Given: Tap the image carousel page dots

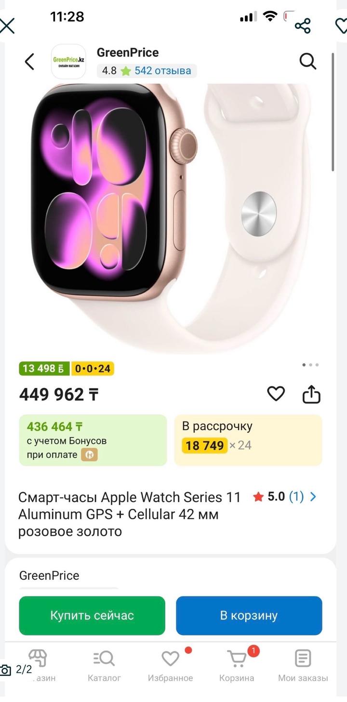Looking at the screenshot, I should coord(310,365).
